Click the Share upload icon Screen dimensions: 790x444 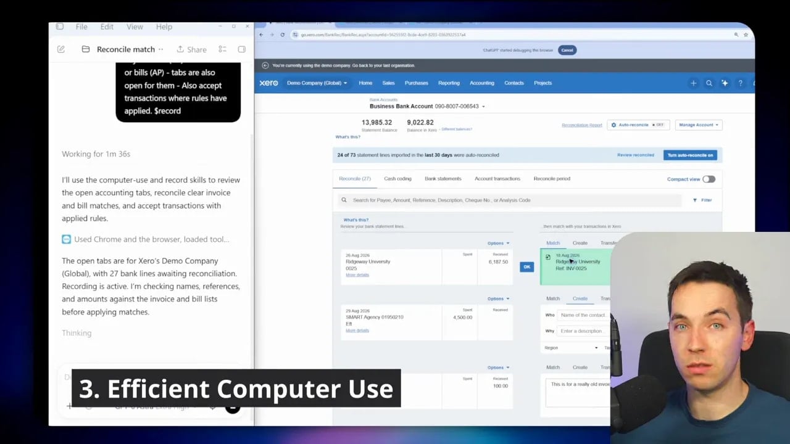[x=180, y=49]
